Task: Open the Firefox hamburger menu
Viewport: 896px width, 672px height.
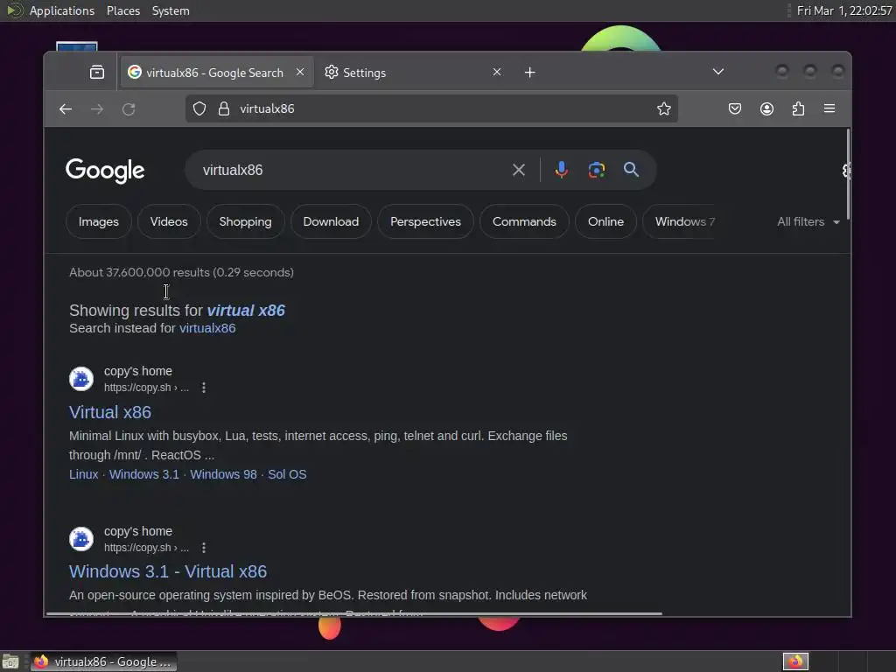Action: [x=829, y=108]
